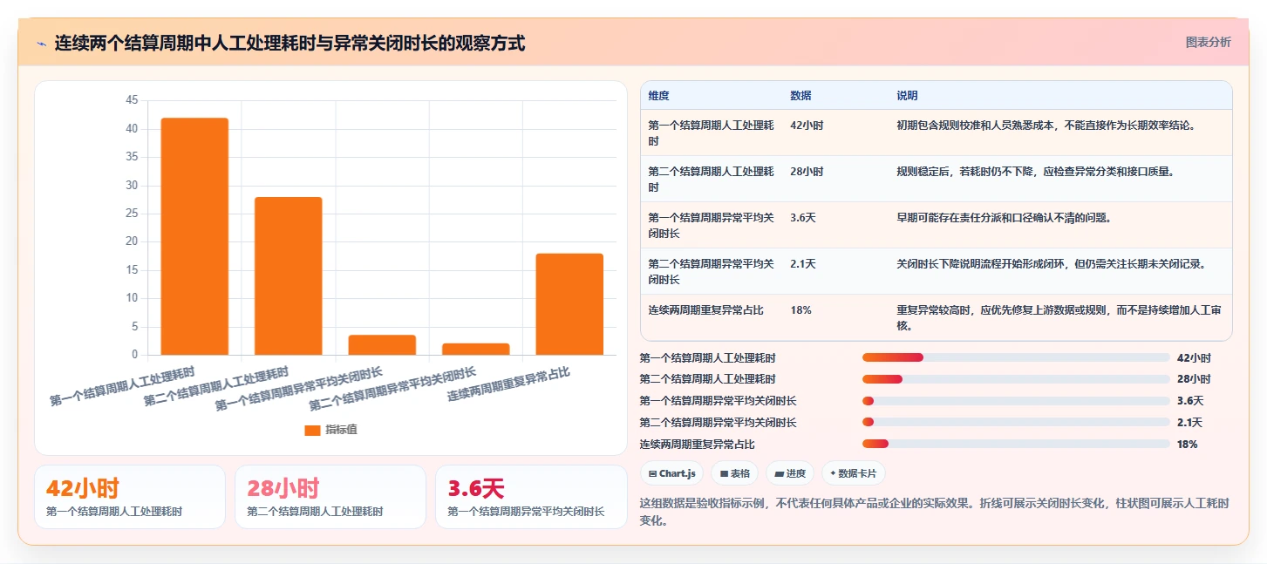
Task: Click the main title 连续两个结算周期
Action: tap(290, 43)
